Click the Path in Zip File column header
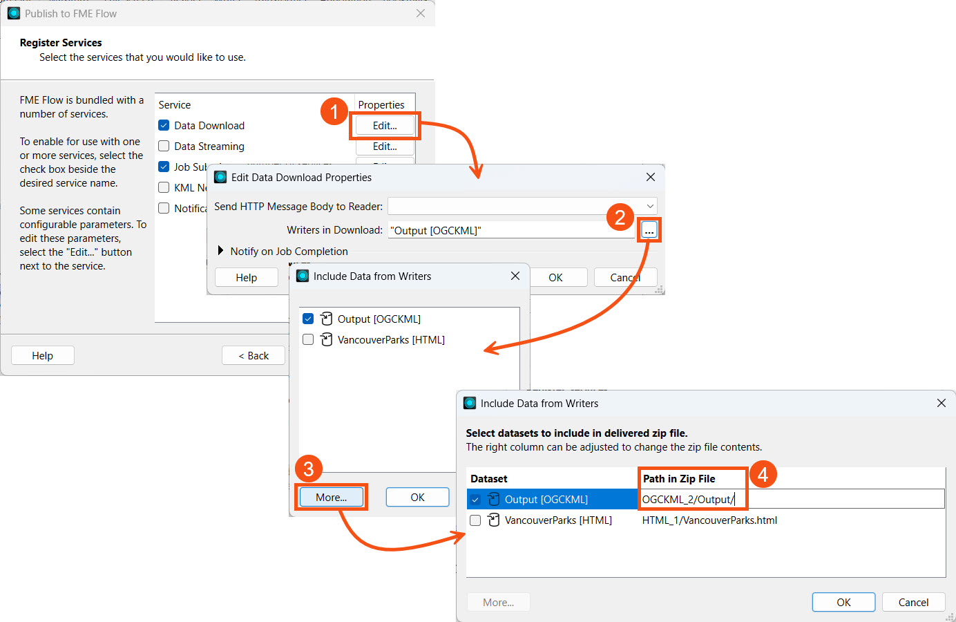The height and width of the screenshot is (622, 956). [x=679, y=478]
